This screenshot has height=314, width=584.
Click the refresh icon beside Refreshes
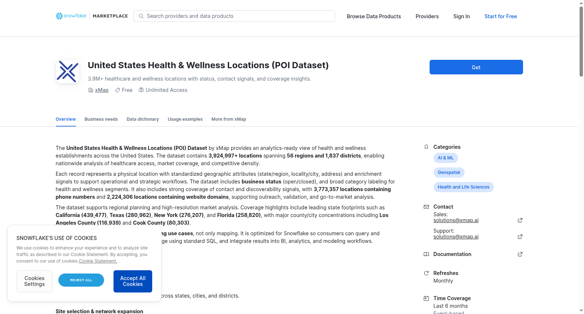426,273
